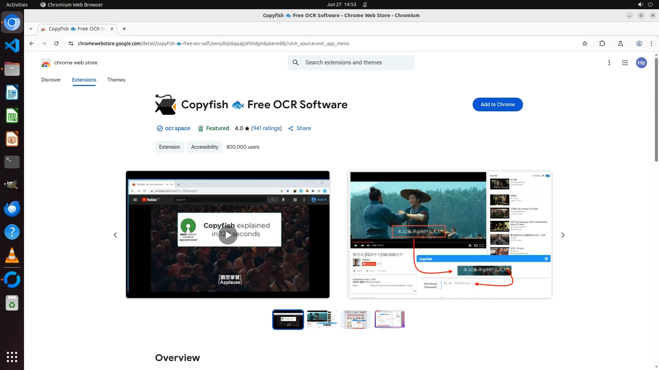The height and width of the screenshot is (370, 659).
Task: Click the Add to Chrome button
Action: [x=497, y=104]
